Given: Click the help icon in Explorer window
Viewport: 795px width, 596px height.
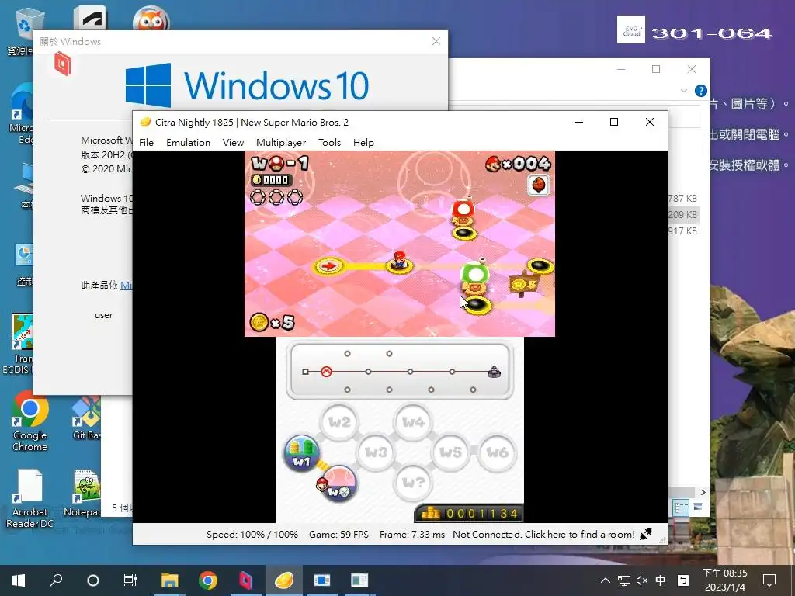Looking at the screenshot, I should tap(701, 91).
